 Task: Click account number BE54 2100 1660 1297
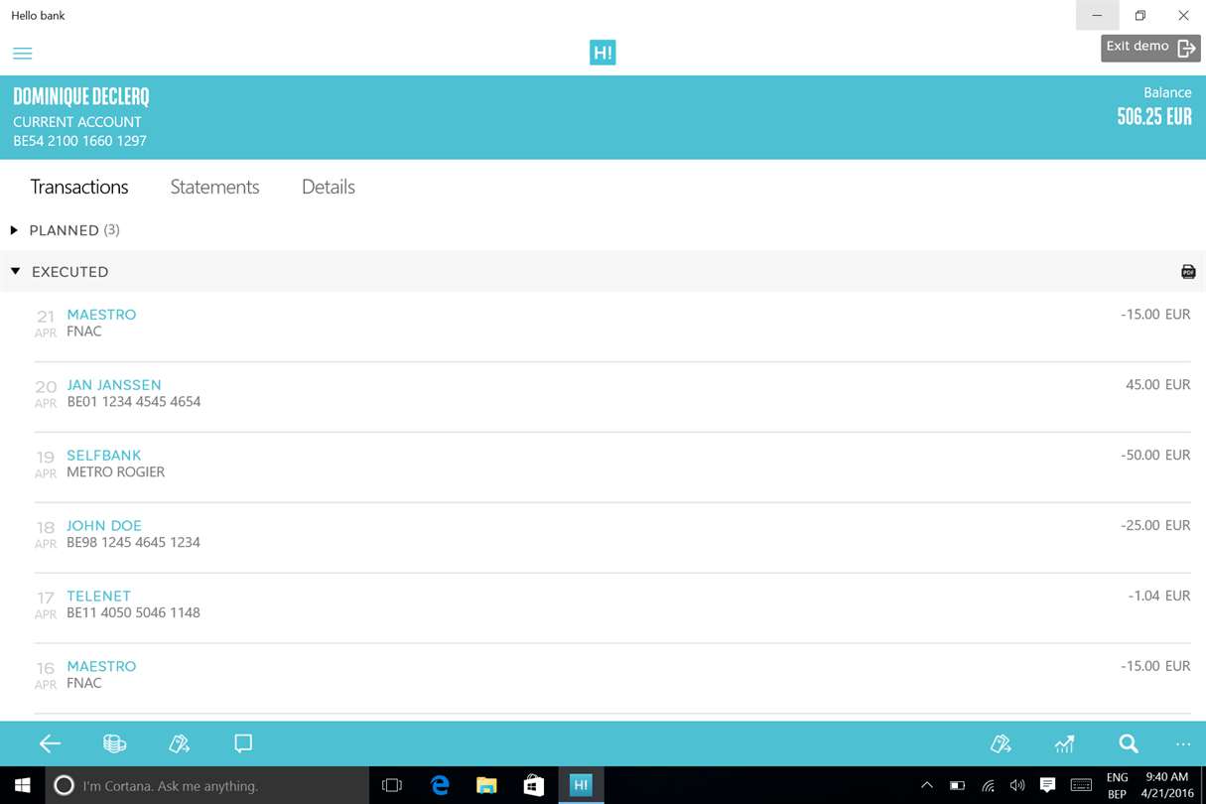[x=79, y=141]
